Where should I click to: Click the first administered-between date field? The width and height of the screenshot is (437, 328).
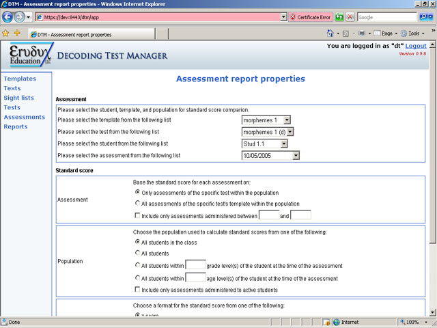coord(269,215)
